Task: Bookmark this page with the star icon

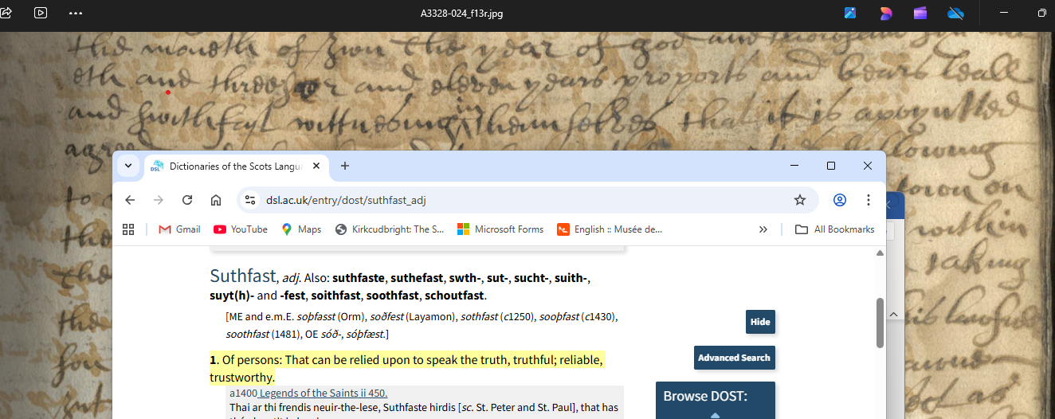Action: coord(800,200)
